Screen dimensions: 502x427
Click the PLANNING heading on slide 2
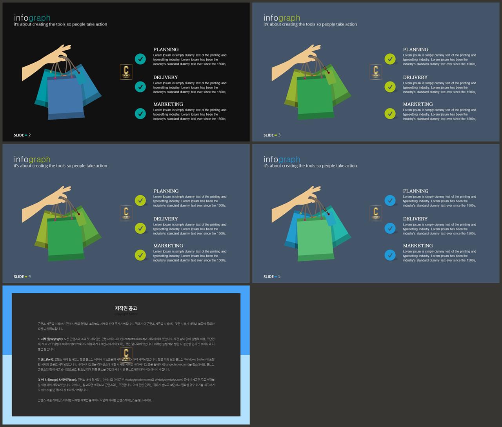(x=166, y=49)
